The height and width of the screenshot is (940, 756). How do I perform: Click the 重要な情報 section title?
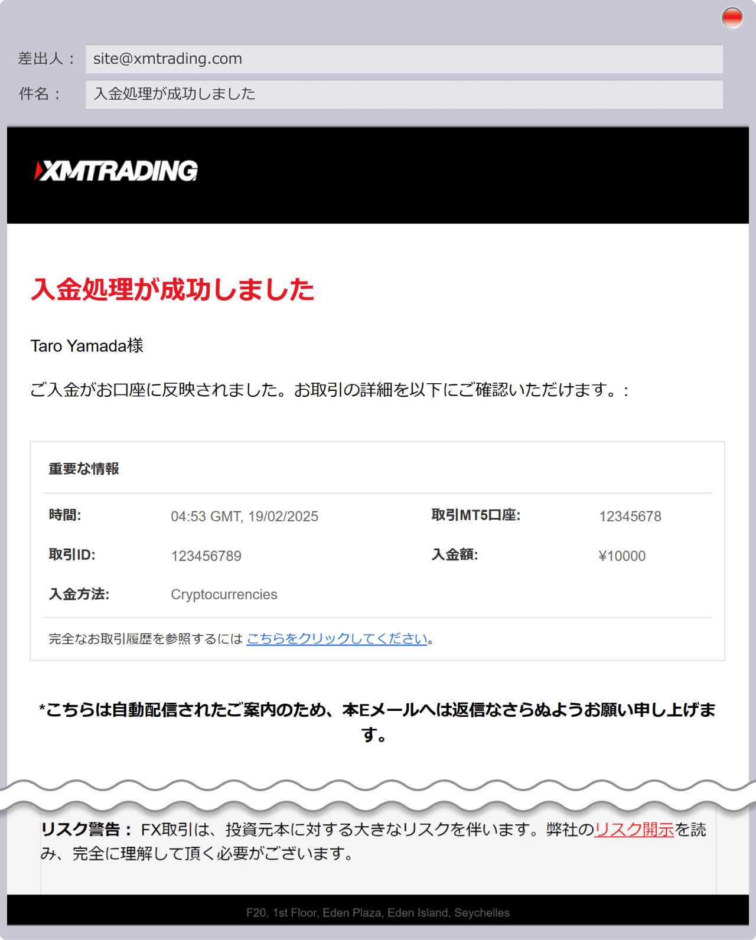(84, 469)
